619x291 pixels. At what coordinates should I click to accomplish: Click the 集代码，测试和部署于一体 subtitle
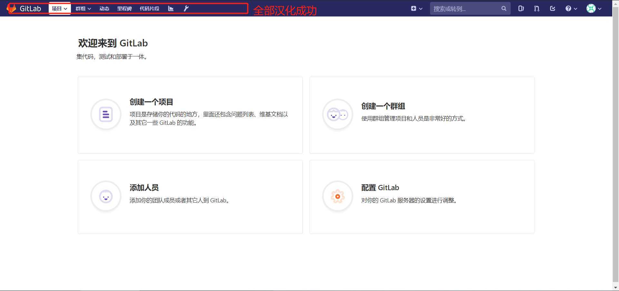click(112, 57)
